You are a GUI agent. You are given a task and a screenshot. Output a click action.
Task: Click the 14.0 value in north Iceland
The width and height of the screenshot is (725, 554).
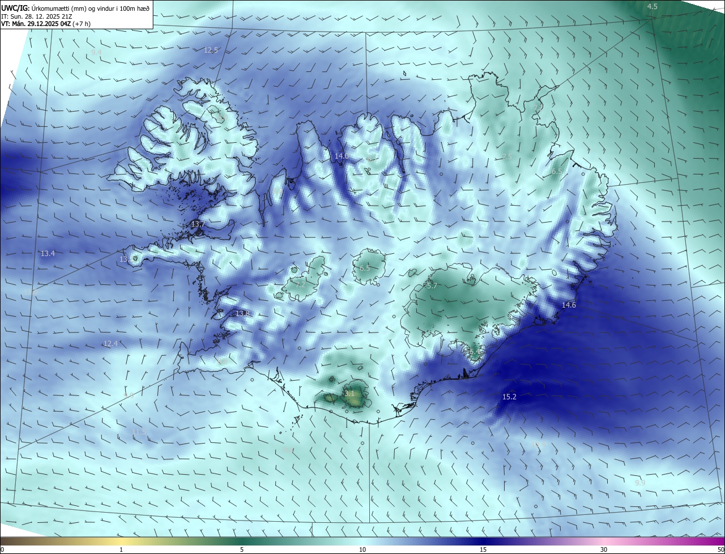342,156
